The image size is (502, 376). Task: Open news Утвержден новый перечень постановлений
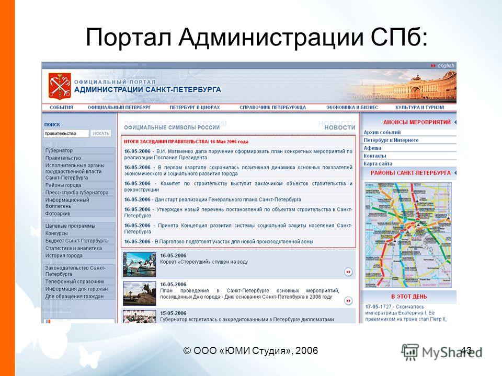(238, 213)
